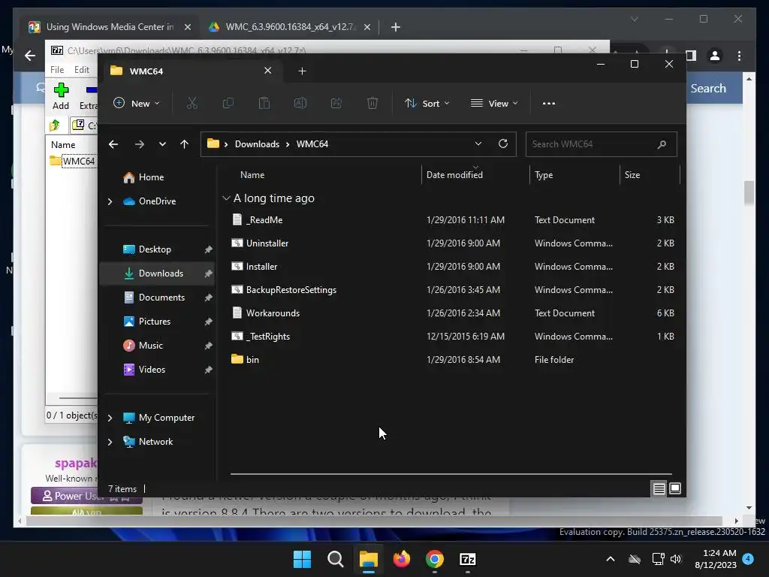Add a new Explorer tab

302,71
